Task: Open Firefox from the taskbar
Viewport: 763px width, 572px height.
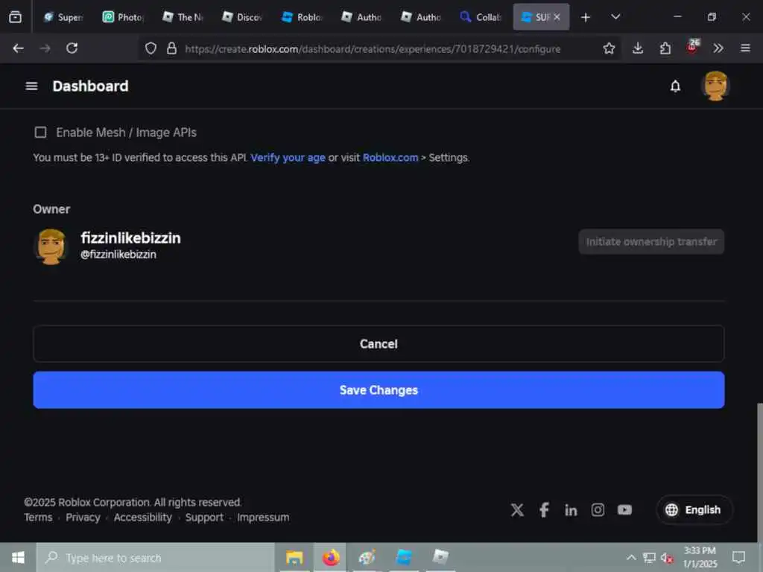Action: click(331, 557)
